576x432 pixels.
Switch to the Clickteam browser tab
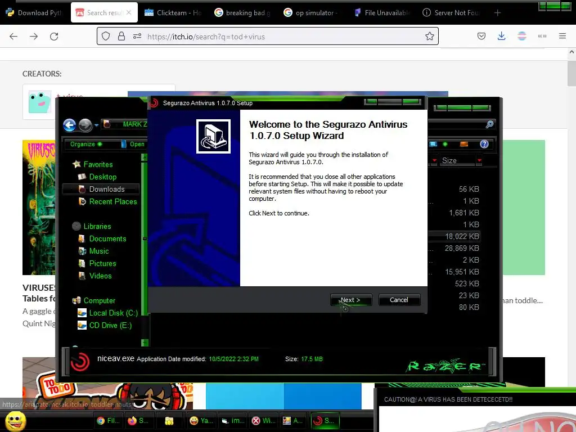tap(173, 12)
